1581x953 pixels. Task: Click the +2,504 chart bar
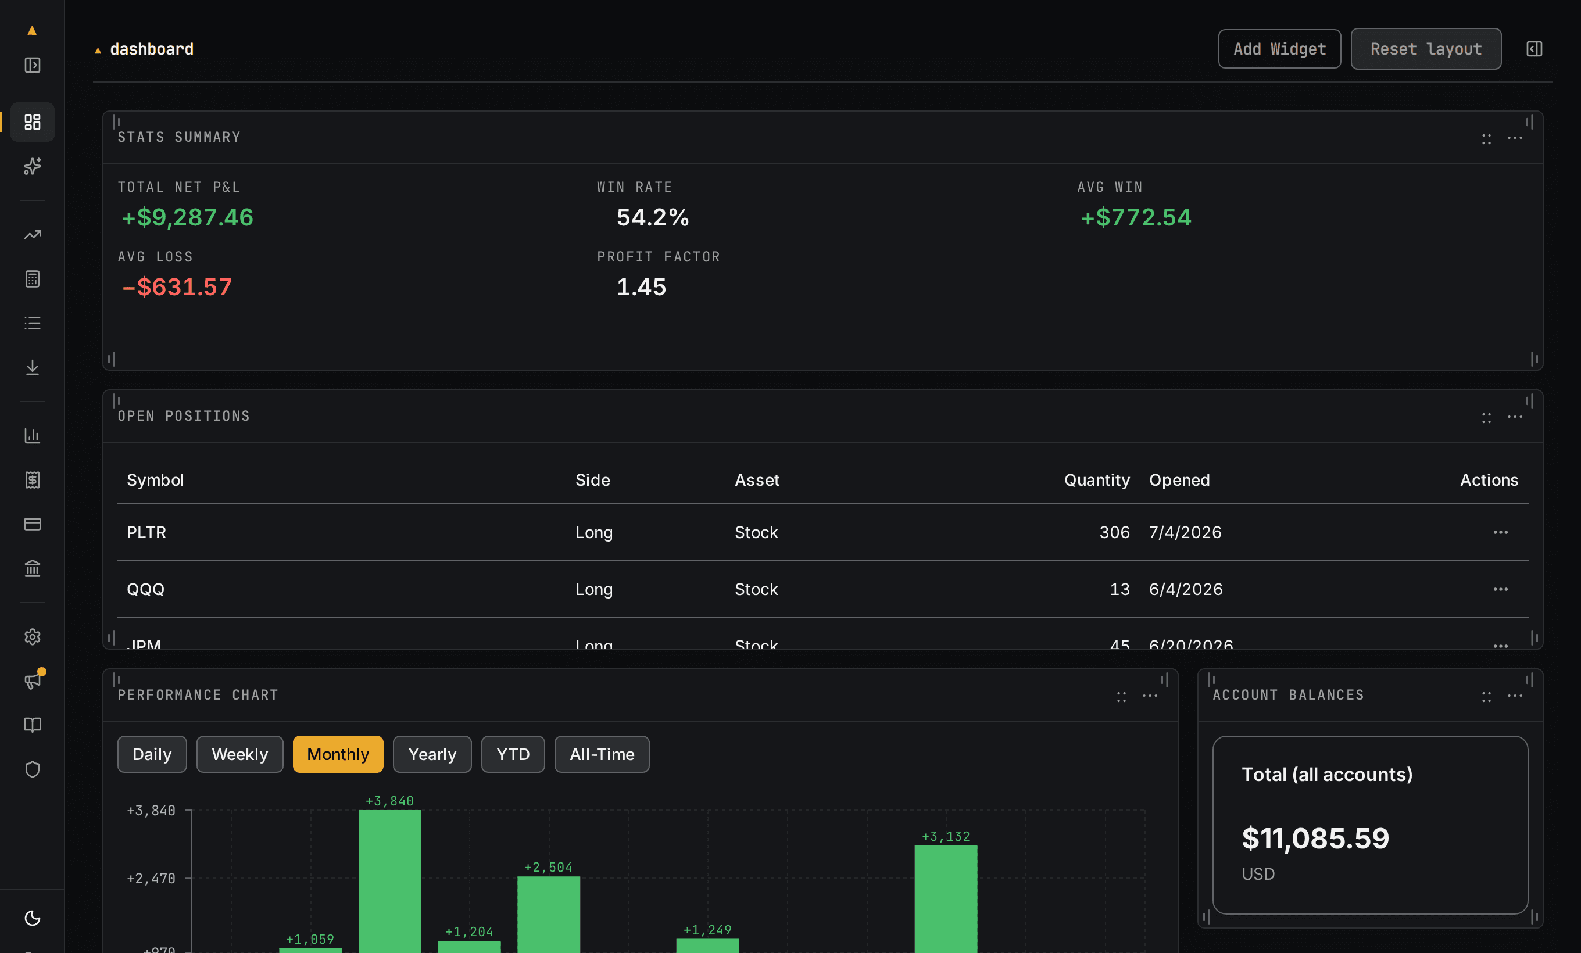coord(549,915)
